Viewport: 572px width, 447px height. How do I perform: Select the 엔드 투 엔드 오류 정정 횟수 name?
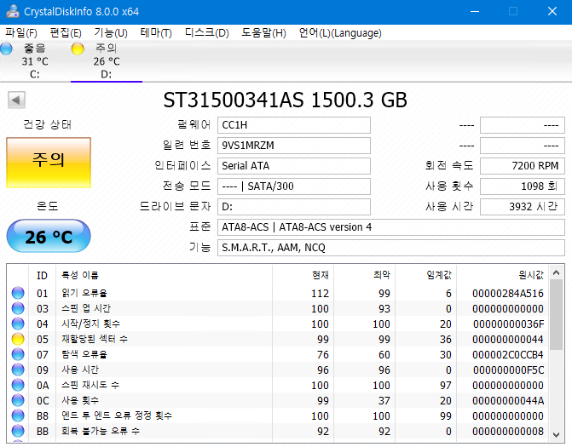(117, 415)
